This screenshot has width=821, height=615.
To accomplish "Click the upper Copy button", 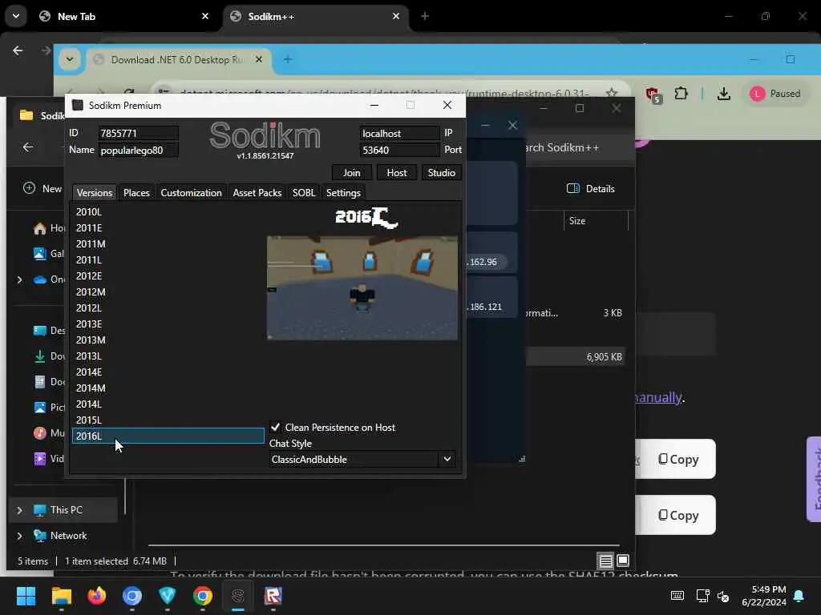I will (678, 459).
